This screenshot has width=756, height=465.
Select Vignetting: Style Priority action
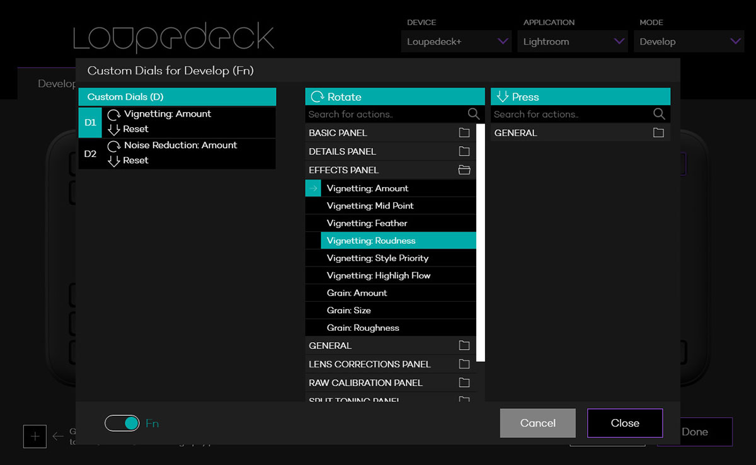coord(398,258)
